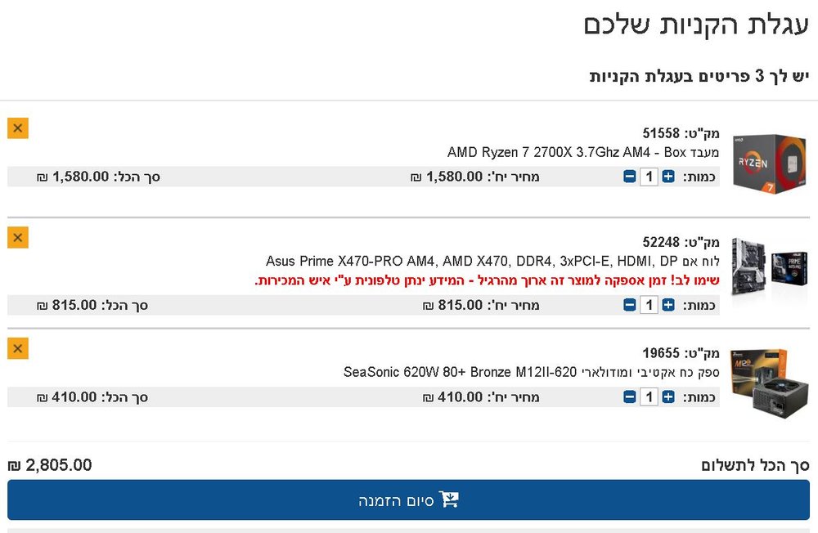Screen dimensions: 818x533
Task: Remove AMD Ryzen 7 2700X from cart
Action: [18, 128]
